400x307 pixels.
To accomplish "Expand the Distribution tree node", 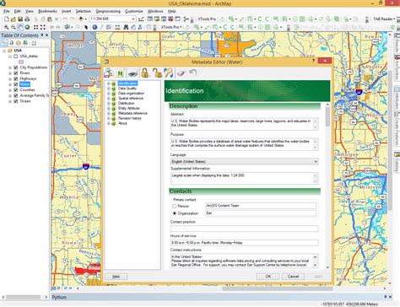I will [109, 104].
